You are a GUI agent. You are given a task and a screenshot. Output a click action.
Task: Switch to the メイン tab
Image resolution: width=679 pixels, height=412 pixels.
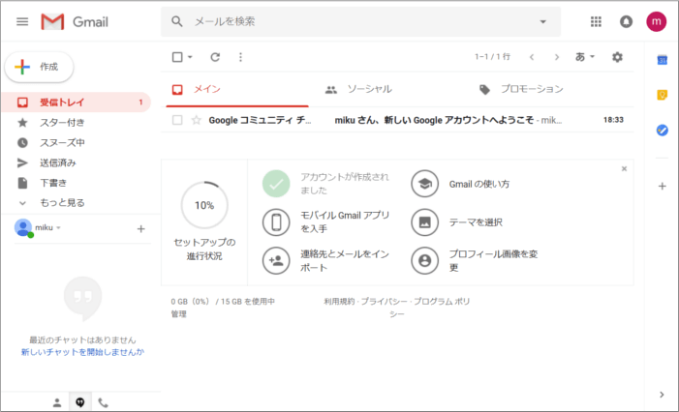coord(237,90)
